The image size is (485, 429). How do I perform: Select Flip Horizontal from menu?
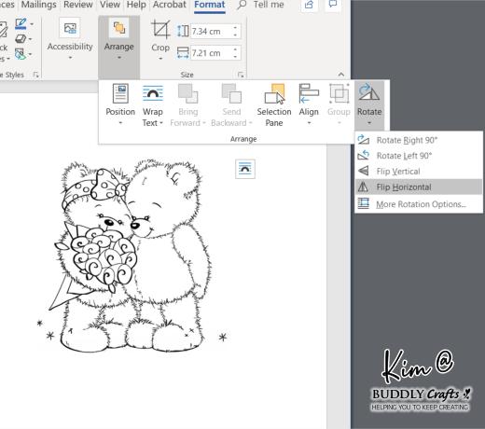click(x=419, y=187)
